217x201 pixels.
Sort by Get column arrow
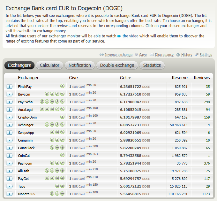[x=130, y=78]
